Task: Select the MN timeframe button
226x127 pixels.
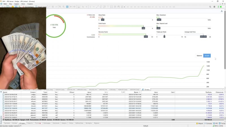Action: (174, 7)
